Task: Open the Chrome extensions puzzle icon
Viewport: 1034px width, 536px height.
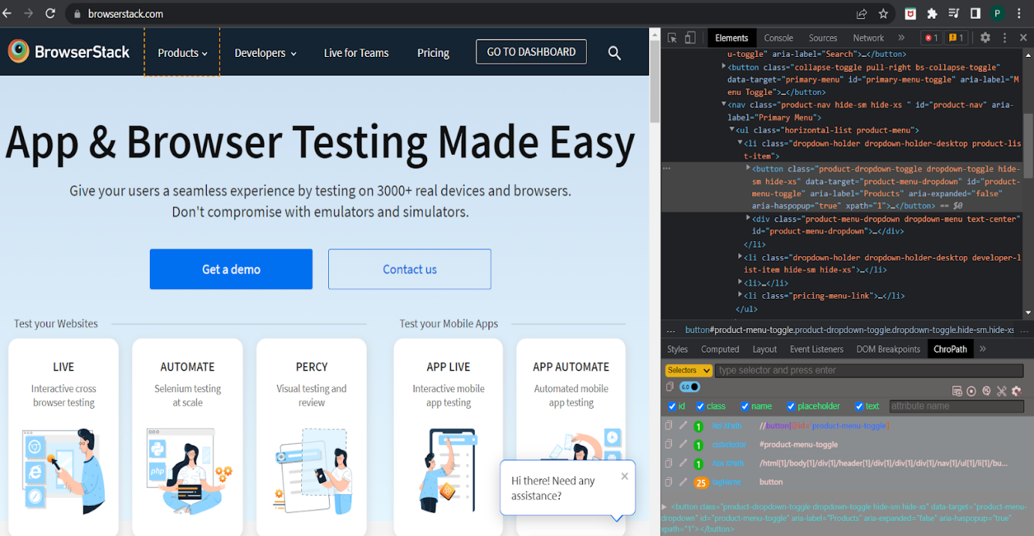Action: click(x=932, y=13)
